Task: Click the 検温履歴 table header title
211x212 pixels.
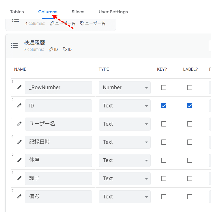Action: coord(35,42)
